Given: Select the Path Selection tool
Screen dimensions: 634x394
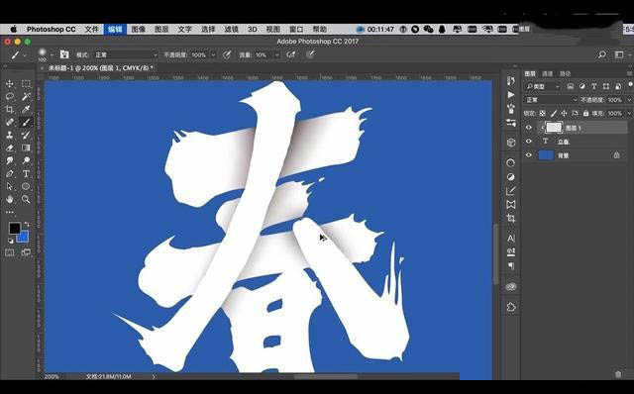Looking at the screenshot, I should pyautogui.click(x=10, y=186).
